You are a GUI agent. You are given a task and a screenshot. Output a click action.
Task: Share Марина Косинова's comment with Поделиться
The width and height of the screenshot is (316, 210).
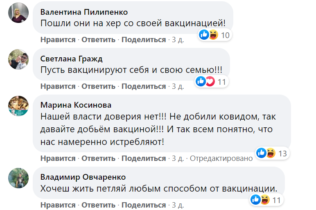[x=144, y=158]
